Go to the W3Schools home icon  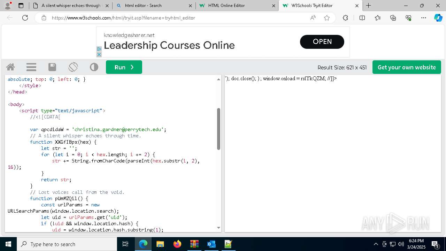(x=10, y=67)
